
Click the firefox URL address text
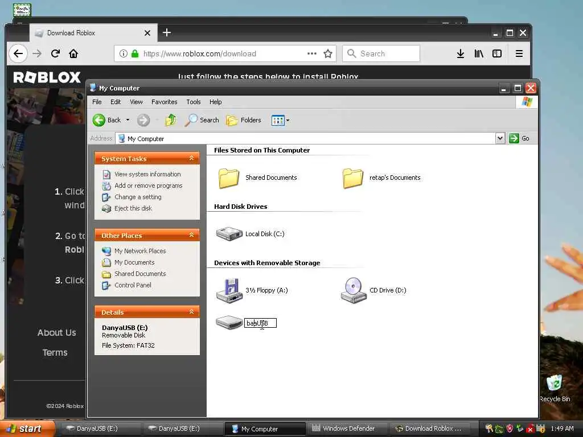[x=200, y=53]
